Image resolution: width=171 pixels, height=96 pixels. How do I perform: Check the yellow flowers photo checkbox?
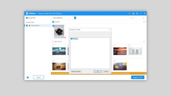pyautogui.click(x=114, y=61)
